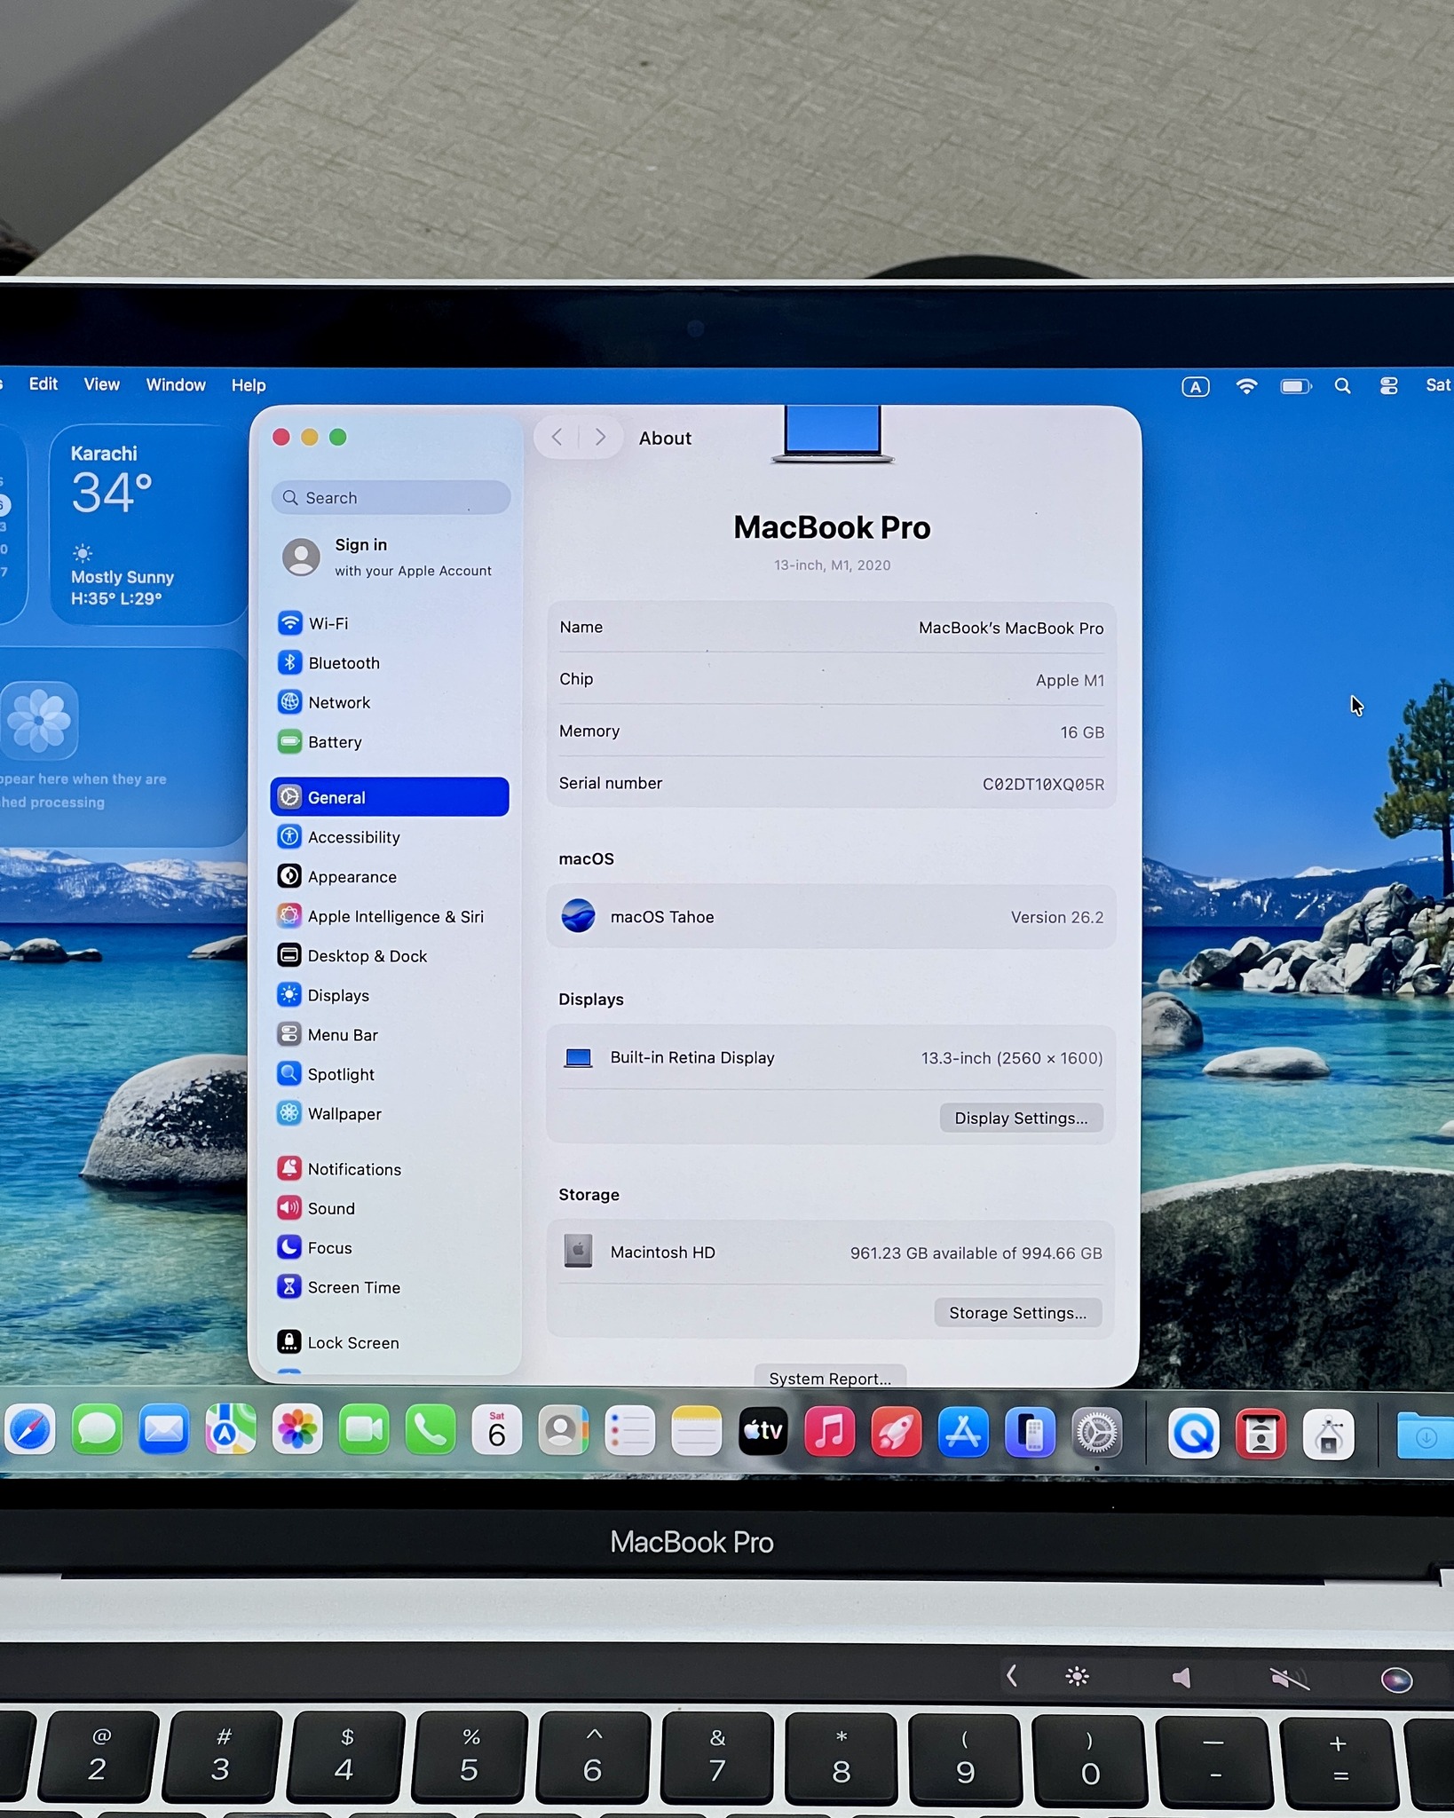The image size is (1454, 1818).
Task: Open Menu Bar settings
Action: [390, 1035]
